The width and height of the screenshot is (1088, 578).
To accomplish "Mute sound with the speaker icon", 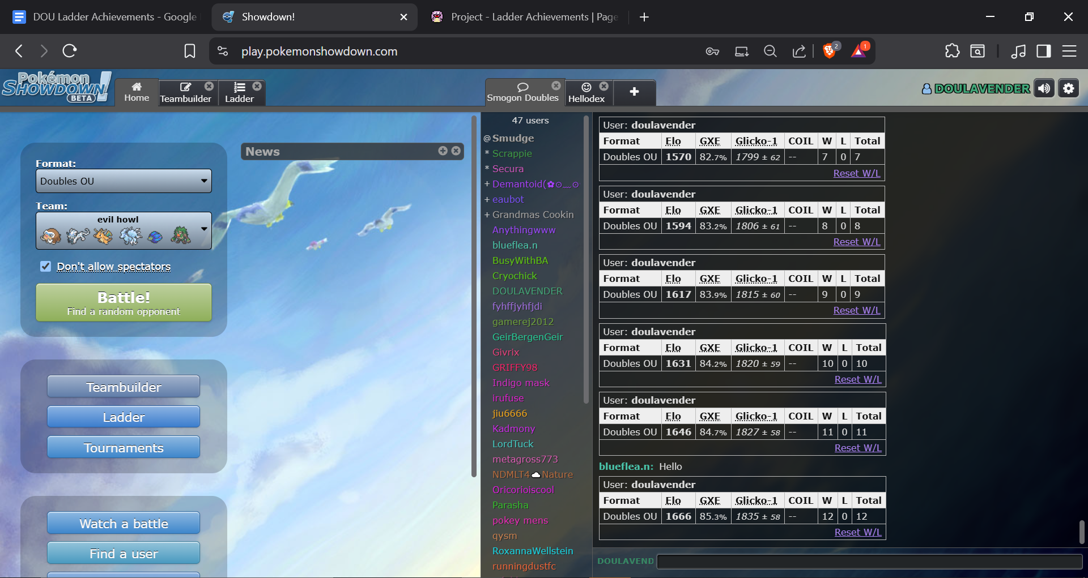I will (1044, 88).
